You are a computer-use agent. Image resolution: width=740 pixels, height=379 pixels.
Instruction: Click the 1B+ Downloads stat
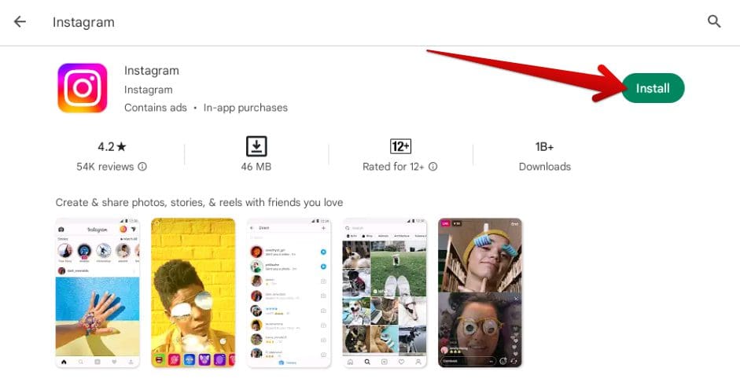(545, 156)
